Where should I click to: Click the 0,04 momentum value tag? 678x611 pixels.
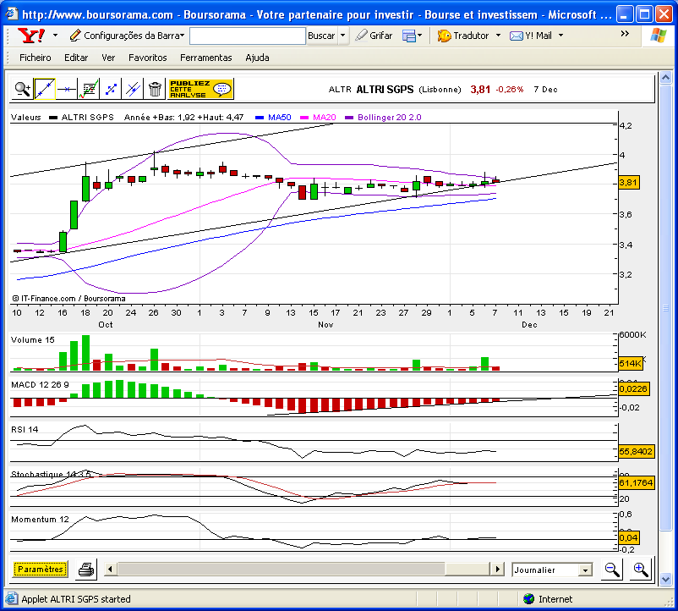click(629, 538)
